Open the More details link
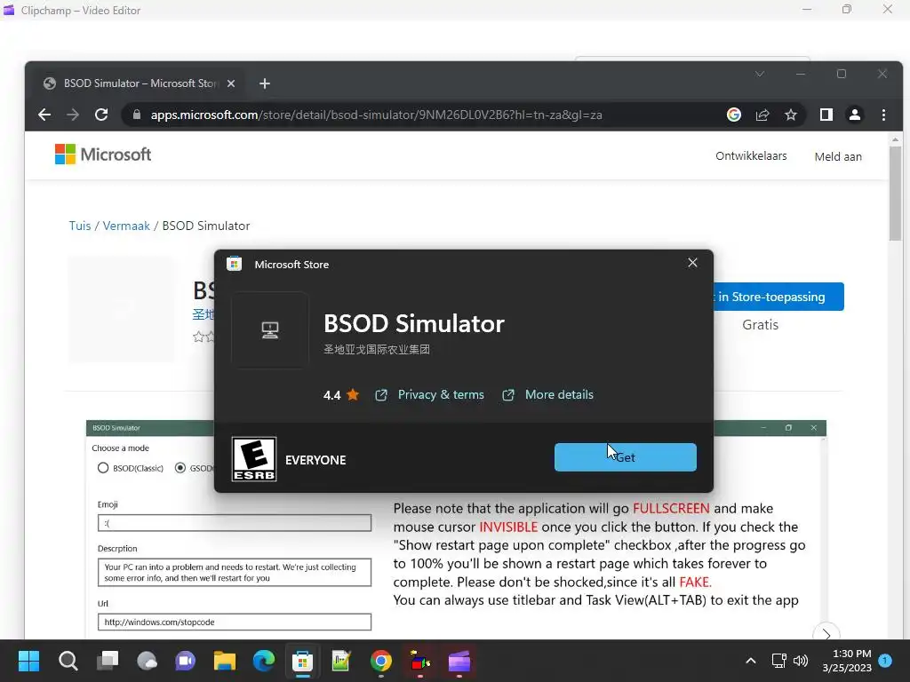The width and height of the screenshot is (910, 682). tap(559, 394)
